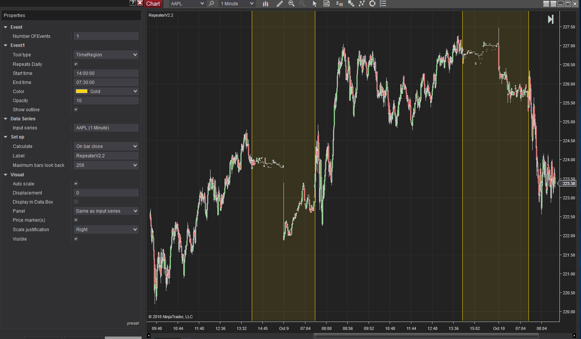
Task: Click the Displacement field
Action: coord(106,193)
